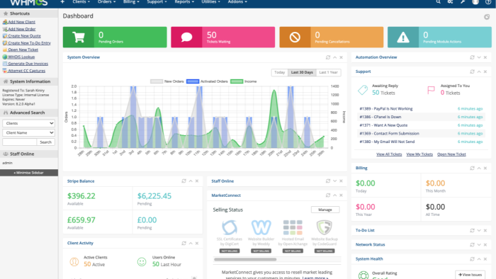Open the Support menu
Screen dimensions: 496x279
coord(157,2)
